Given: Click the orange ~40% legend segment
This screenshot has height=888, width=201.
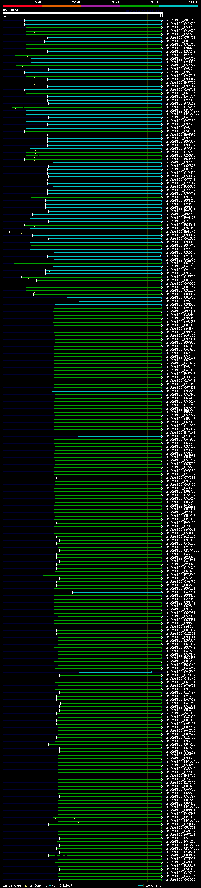Looking at the screenshot, I should pos(62,6).
